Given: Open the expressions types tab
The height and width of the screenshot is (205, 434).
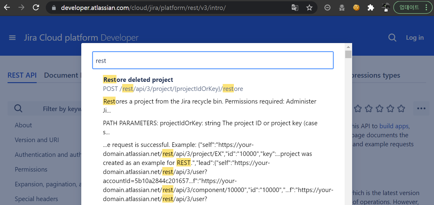Looking at the screenshot, I should tap(376, 75).
